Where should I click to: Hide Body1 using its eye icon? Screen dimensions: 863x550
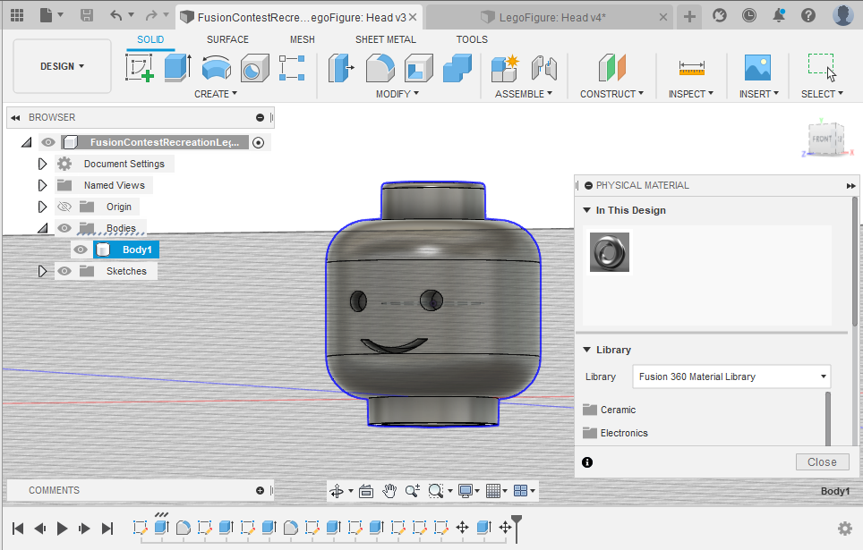81,250
